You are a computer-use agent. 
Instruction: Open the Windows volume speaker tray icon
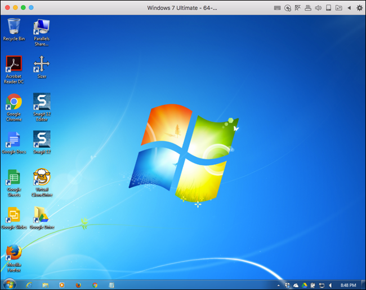331,285
